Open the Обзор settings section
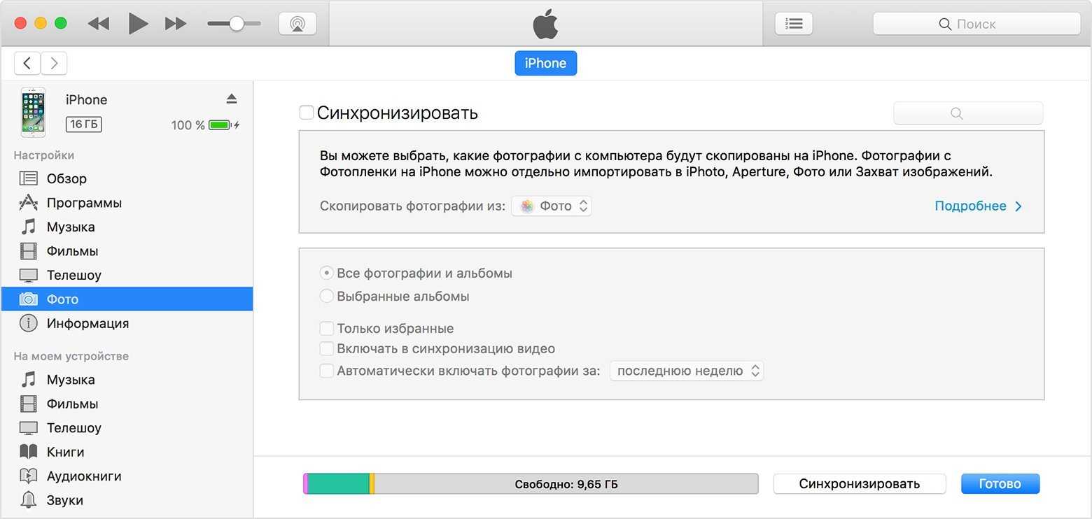Screen dimensions: 1092x519 [x=66, y=179]
